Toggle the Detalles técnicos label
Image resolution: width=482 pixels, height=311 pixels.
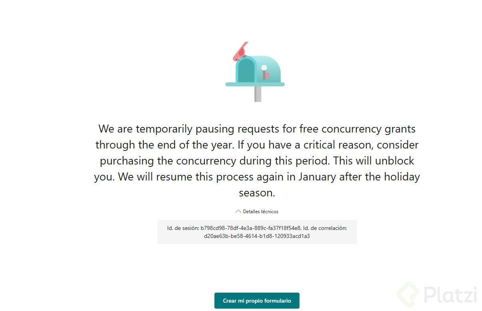point(260,212)
